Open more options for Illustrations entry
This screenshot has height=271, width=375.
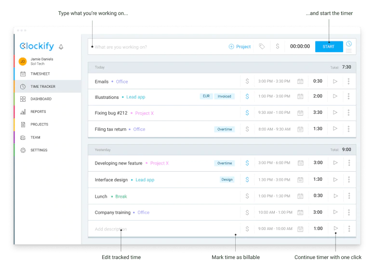coord(348,96)
